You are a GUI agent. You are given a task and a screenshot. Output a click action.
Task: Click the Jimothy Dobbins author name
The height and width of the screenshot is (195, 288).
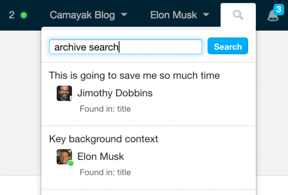pos(115,93)
